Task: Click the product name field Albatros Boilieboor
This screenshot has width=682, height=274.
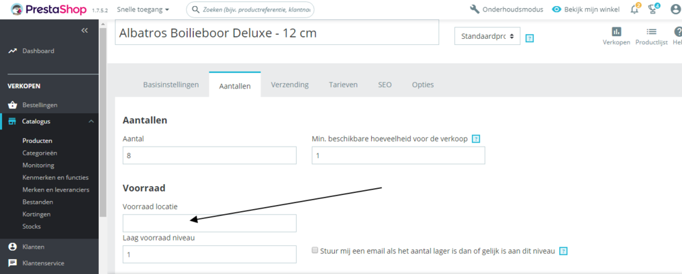Action: 277,33
